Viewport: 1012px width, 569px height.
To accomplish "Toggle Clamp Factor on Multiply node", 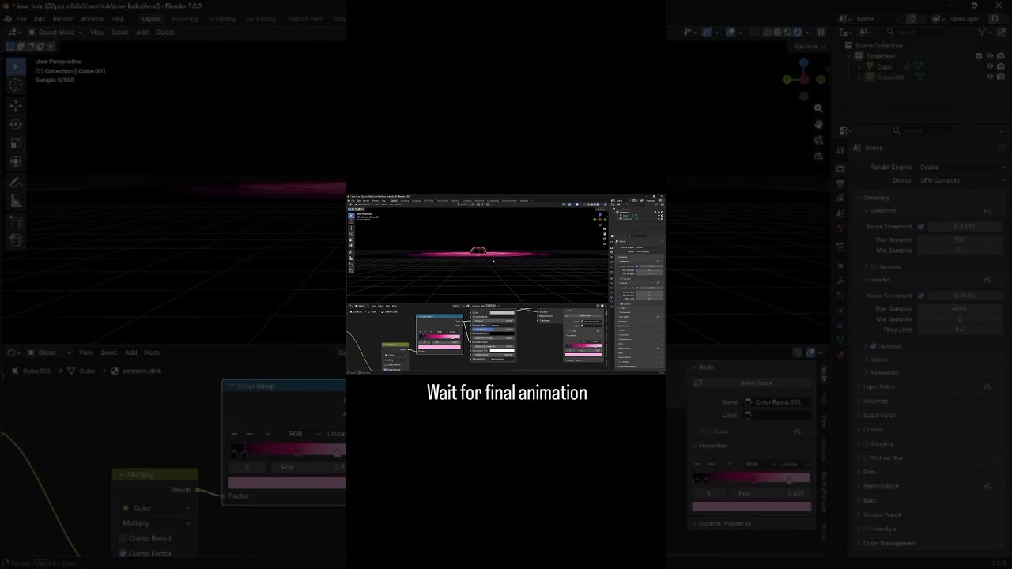I will pos(123,554).
